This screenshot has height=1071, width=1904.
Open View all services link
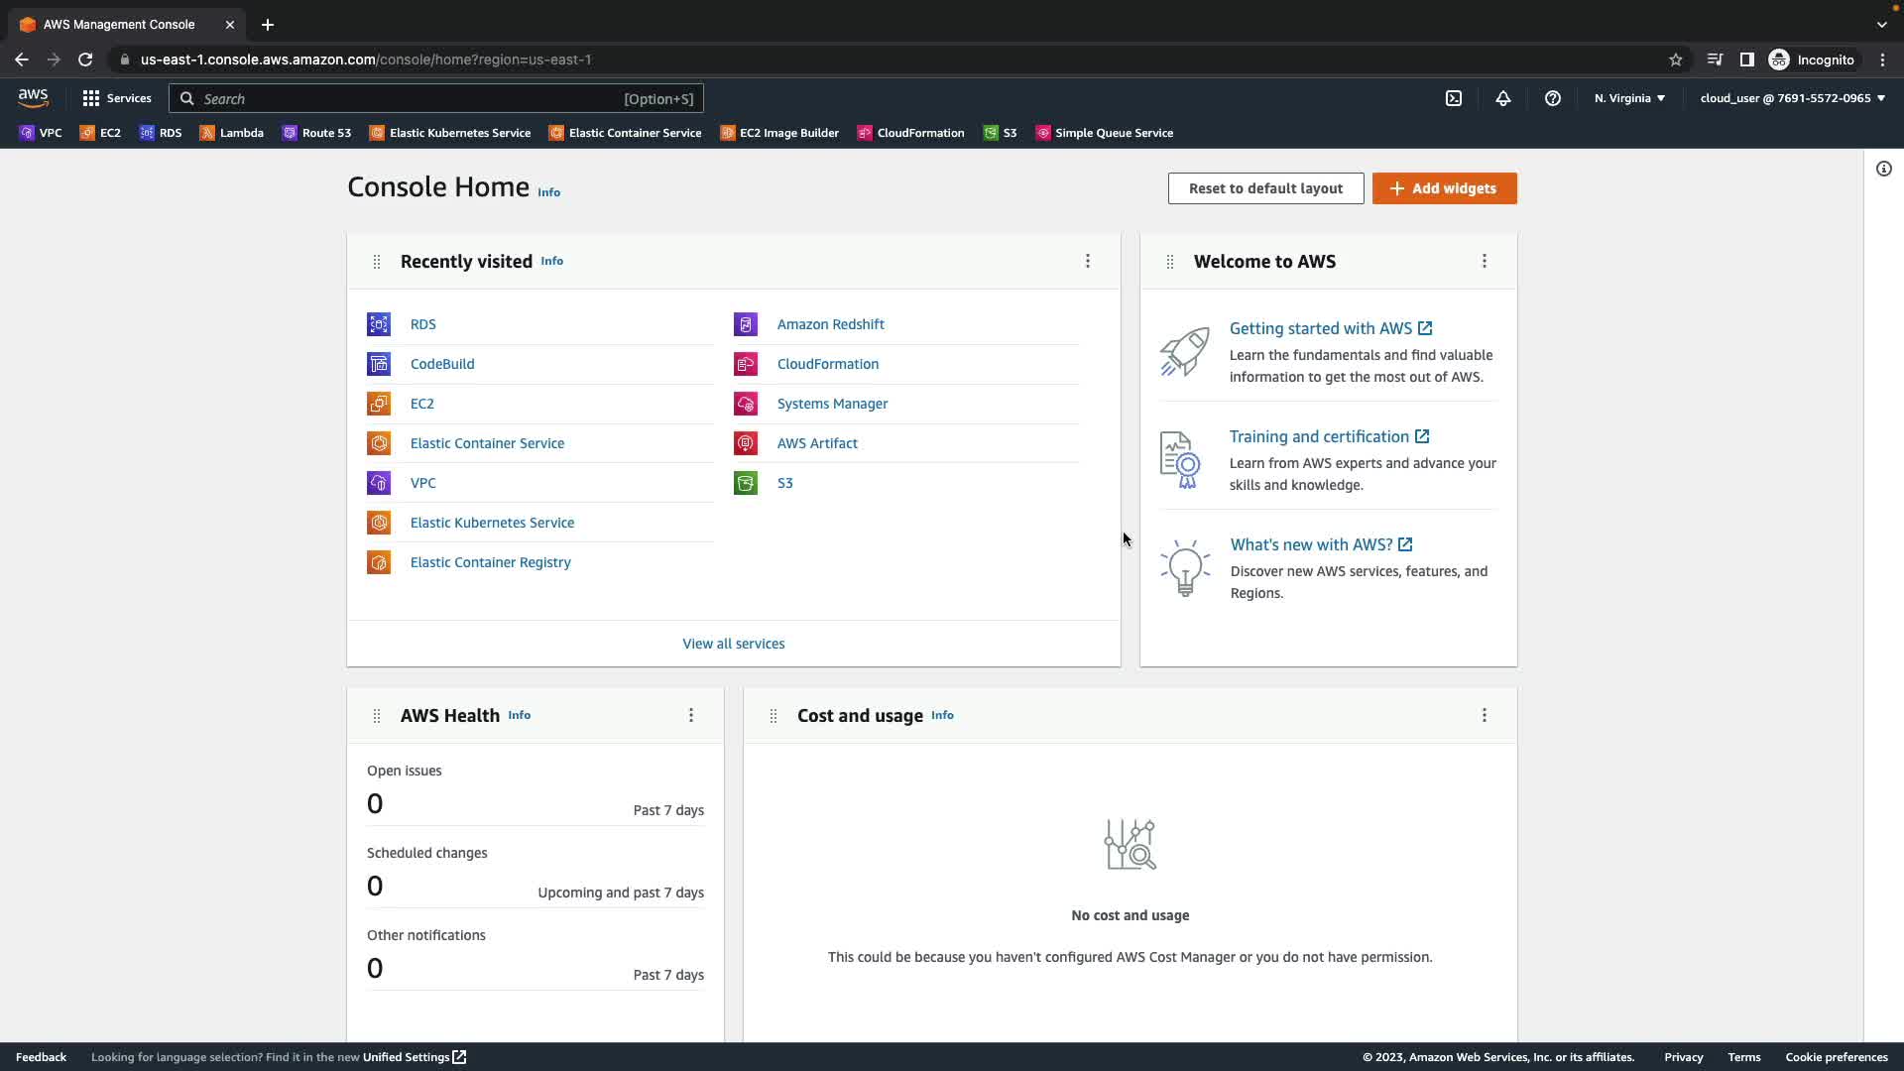pyautogui.click(x=733, y=644)
